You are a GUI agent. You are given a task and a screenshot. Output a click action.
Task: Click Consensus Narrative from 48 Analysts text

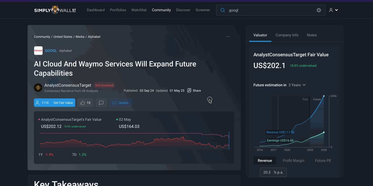[71, 91]
